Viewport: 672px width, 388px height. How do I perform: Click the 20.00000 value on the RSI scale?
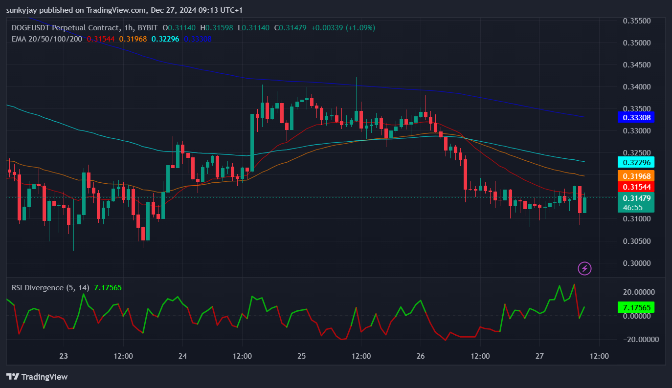(x=638, y=292)
